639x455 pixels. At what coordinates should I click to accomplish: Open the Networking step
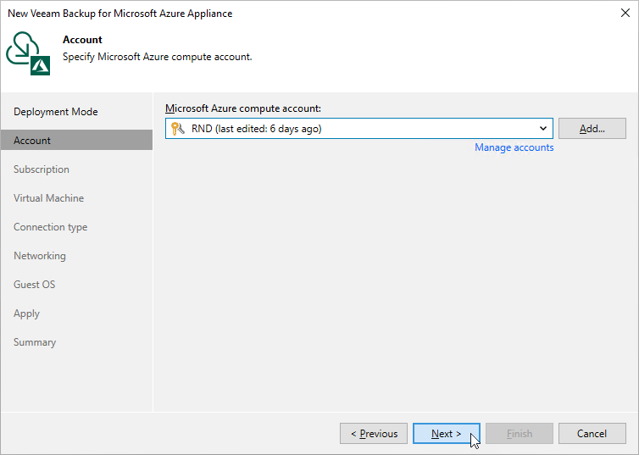[40, 256]
